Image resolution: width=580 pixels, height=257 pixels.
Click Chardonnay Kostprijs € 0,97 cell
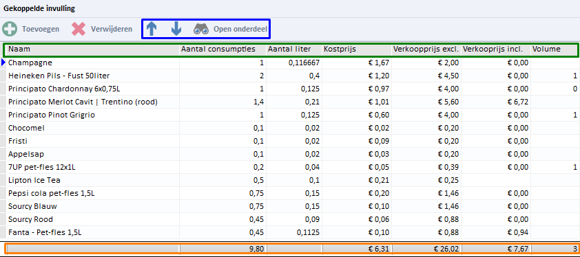[357, 89]
